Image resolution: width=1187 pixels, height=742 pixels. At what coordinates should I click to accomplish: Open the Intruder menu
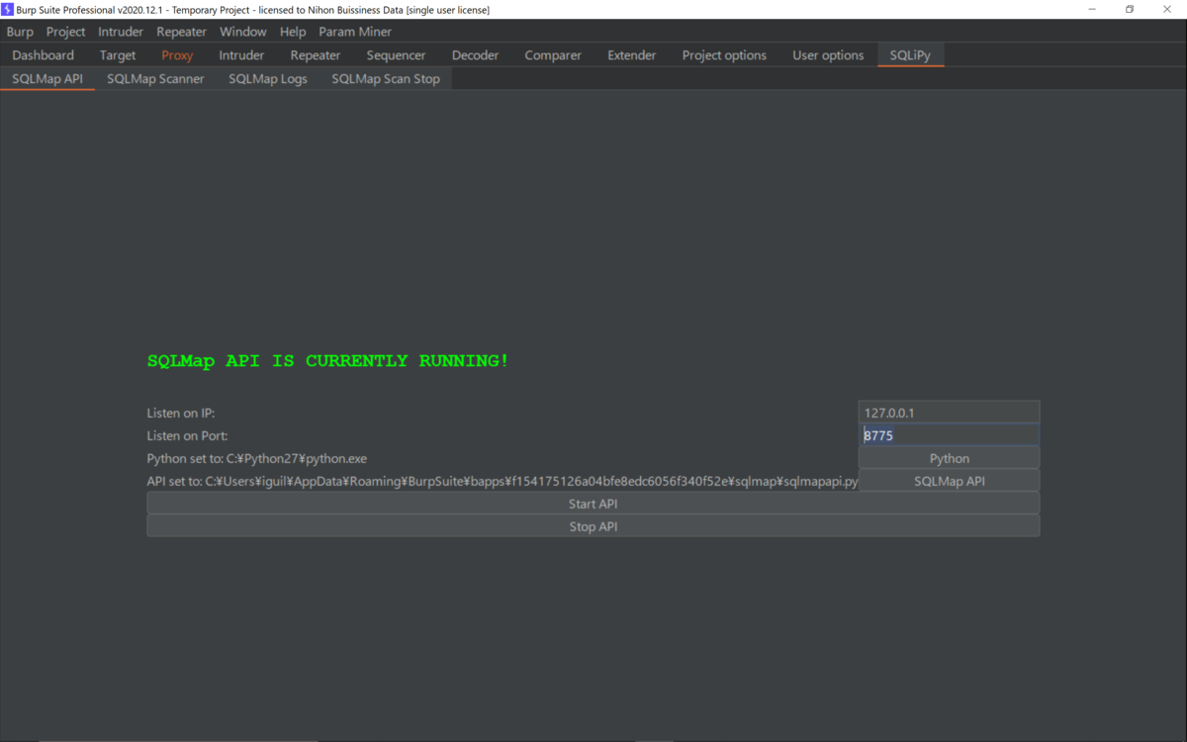coord(121,32)
